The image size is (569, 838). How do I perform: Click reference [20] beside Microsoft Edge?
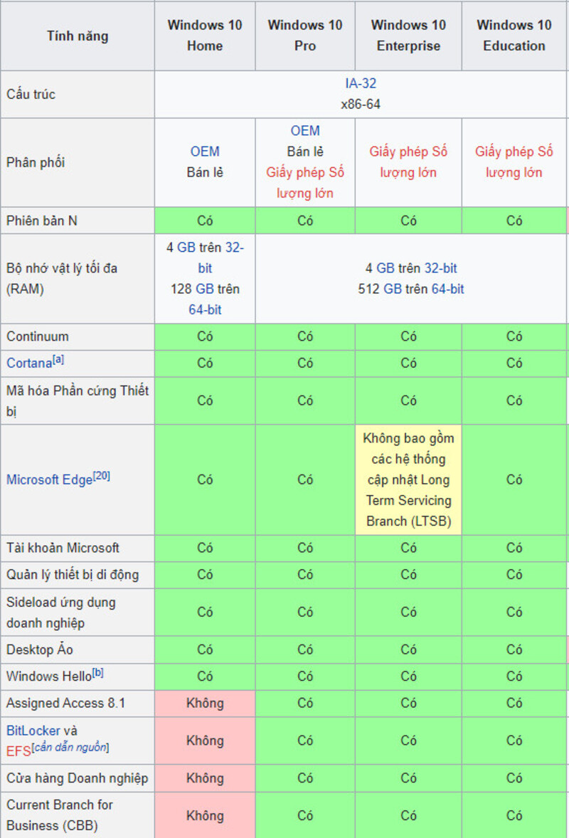point(102,476)
